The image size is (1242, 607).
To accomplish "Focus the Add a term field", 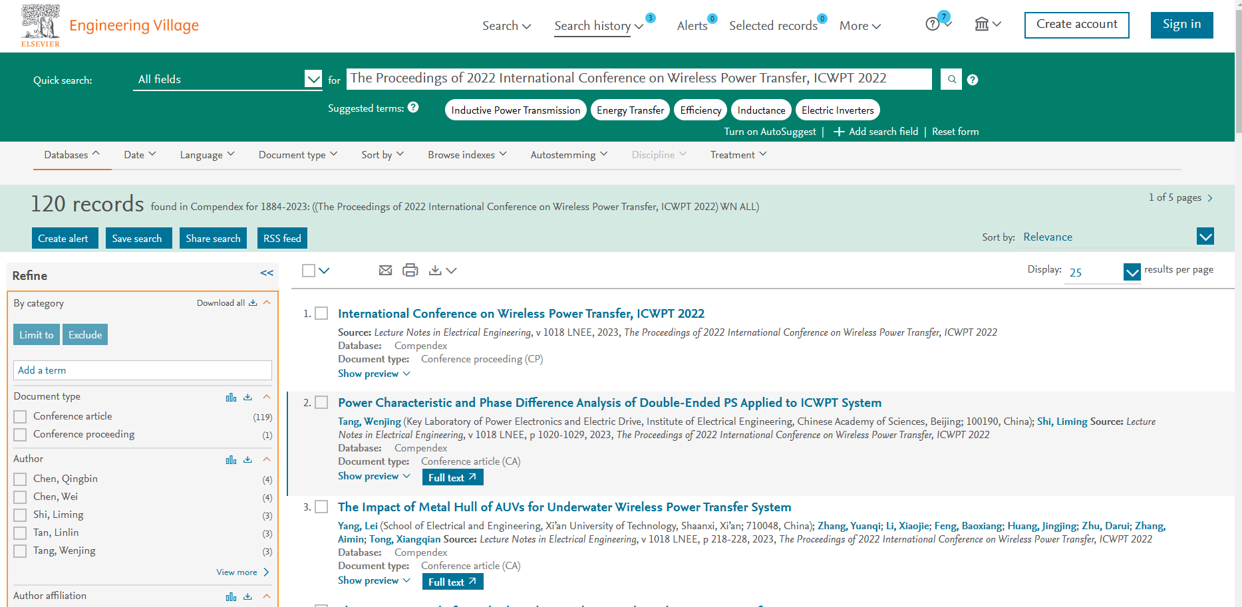I will pos(142,370).
